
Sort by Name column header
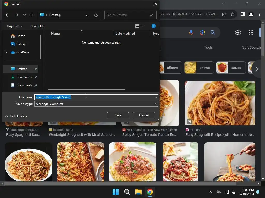click(x=55, y=34)
